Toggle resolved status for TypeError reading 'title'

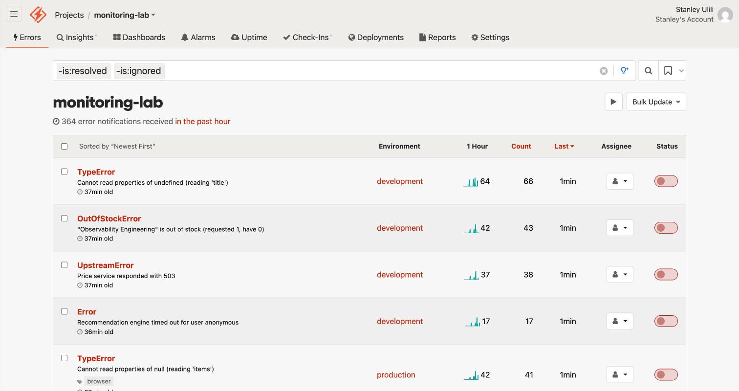pos(666,181)
